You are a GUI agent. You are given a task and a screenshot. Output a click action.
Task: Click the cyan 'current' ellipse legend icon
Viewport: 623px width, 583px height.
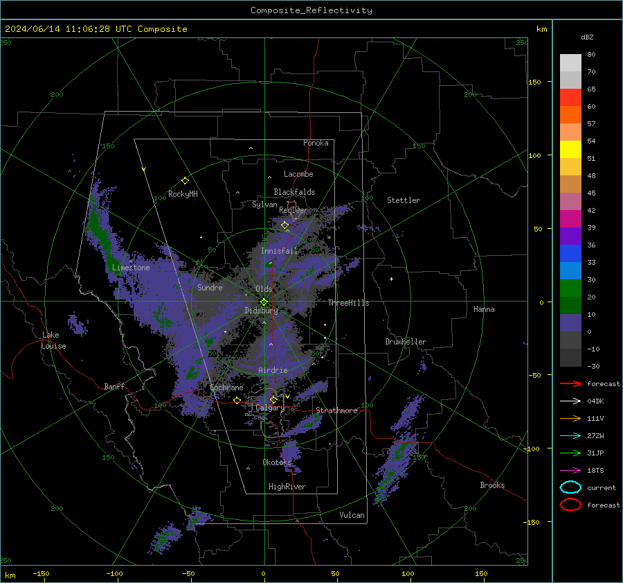coord(570,487)
